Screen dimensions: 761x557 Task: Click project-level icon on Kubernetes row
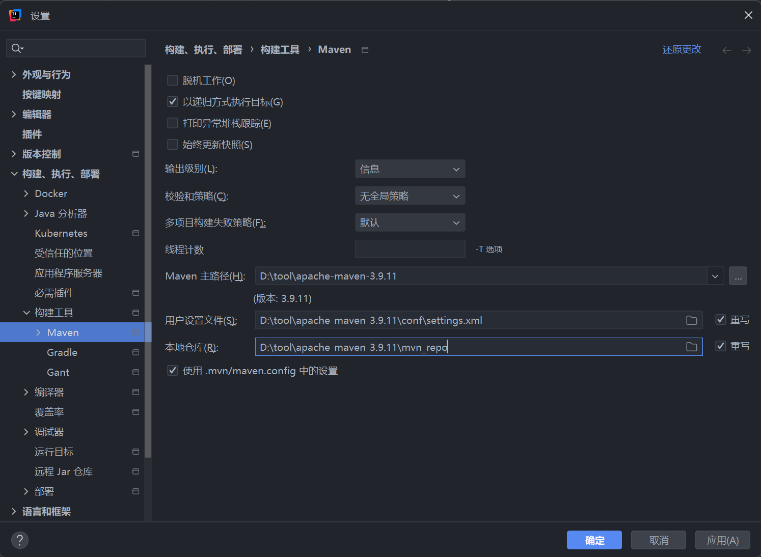135,233
